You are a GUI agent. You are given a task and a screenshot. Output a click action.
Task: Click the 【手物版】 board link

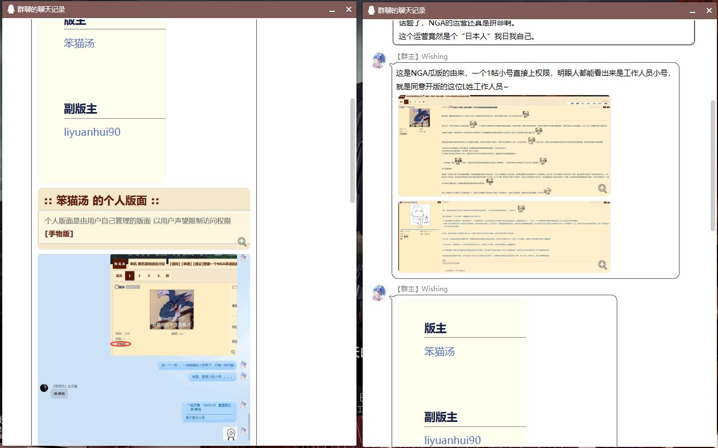coord(59,234)
